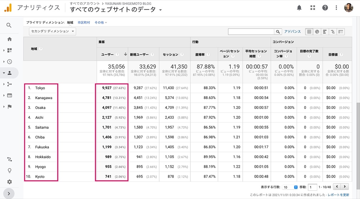Screen dimensions: 360x199
Task: Go to Home in the sidebar
Action: click(9, 39)
